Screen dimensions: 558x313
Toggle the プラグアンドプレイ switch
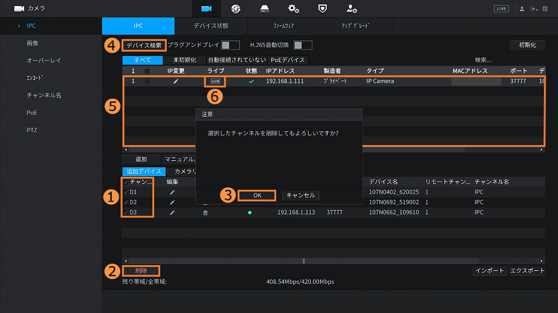[x=230, y=45]
